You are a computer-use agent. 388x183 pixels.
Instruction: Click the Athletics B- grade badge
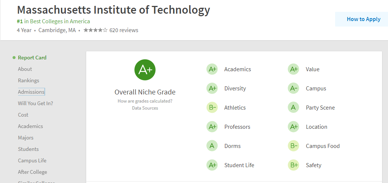(212, 108)
